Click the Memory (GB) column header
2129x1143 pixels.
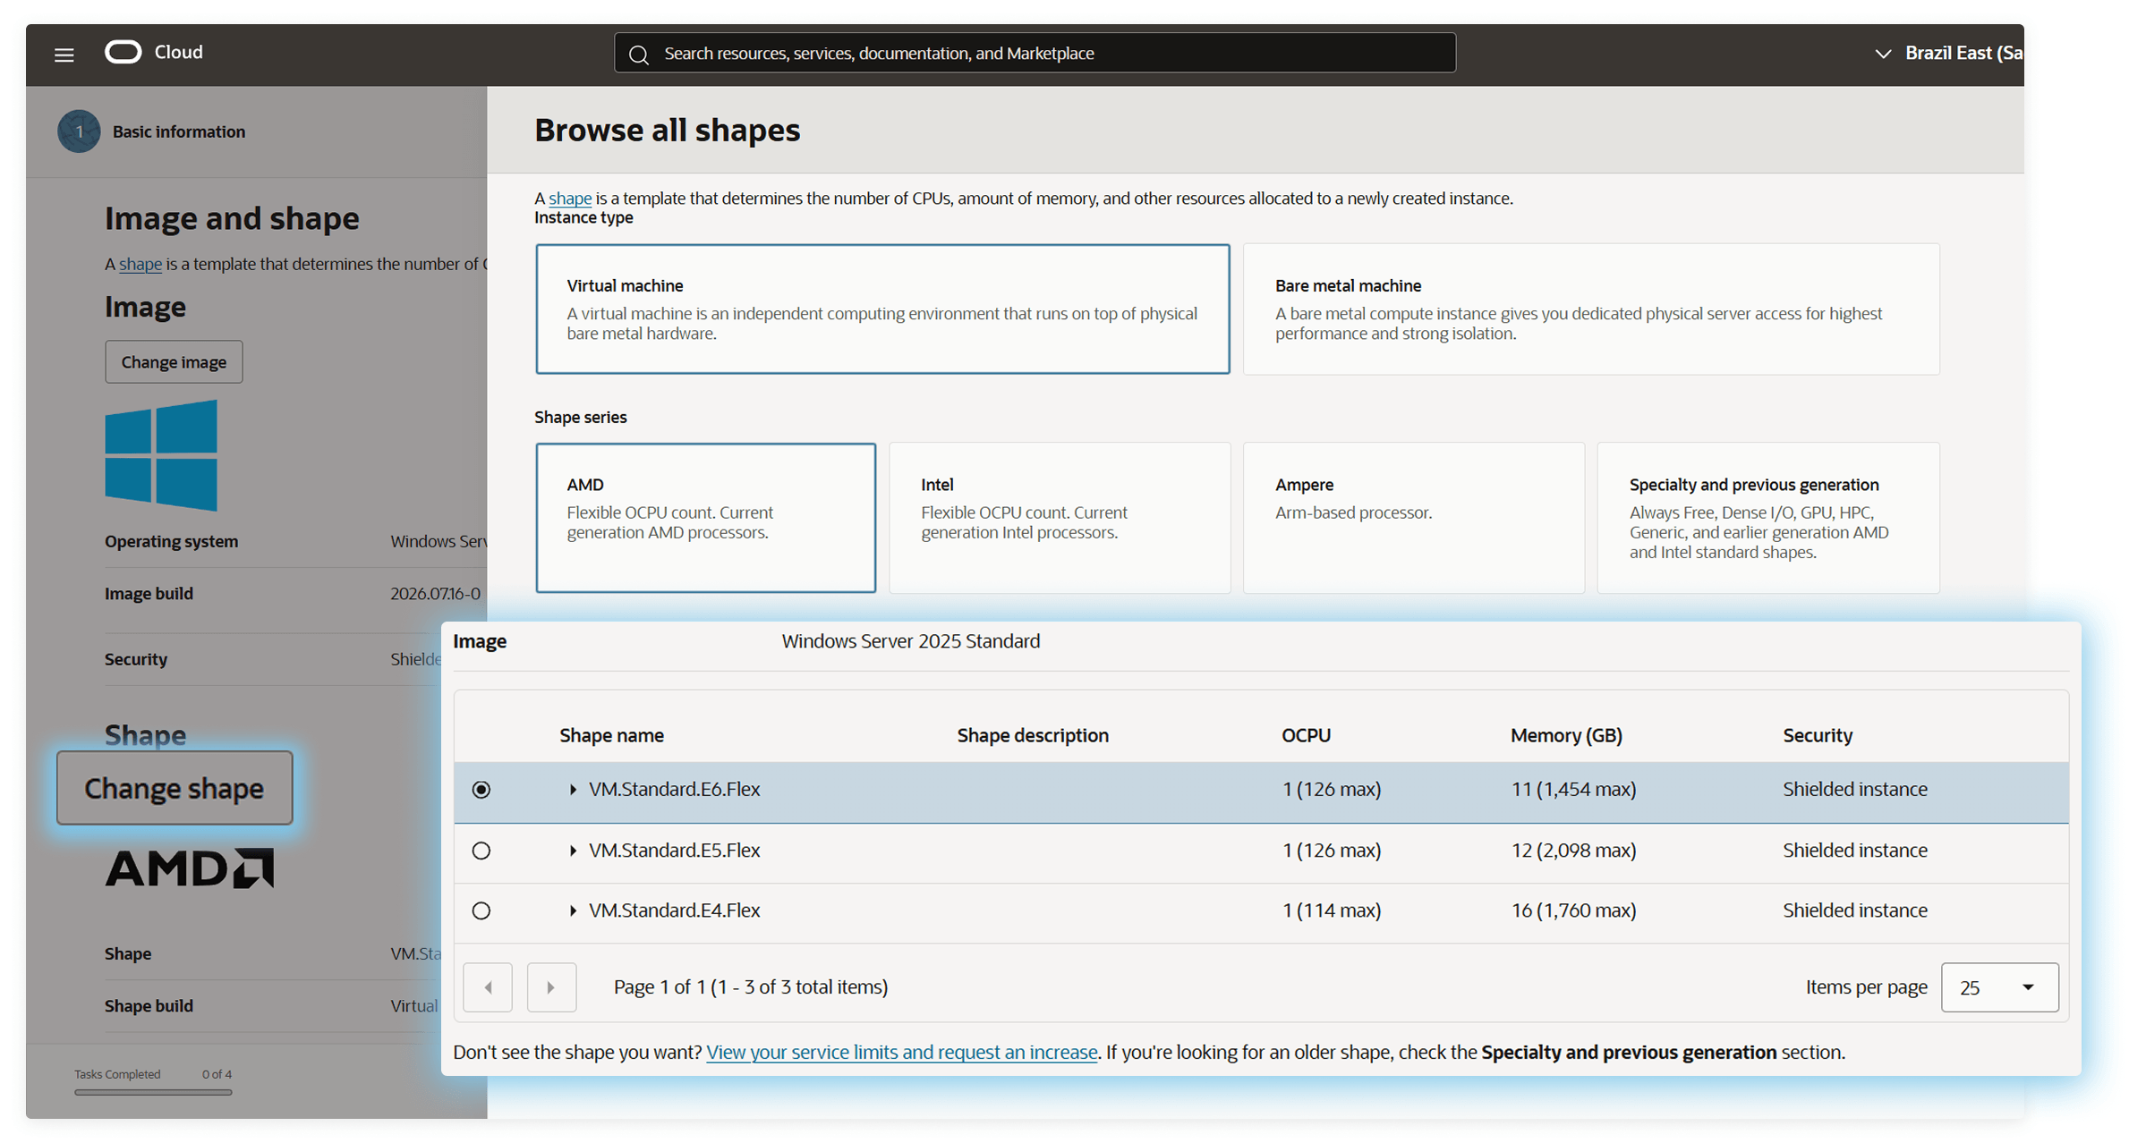tap(1566, 735)
